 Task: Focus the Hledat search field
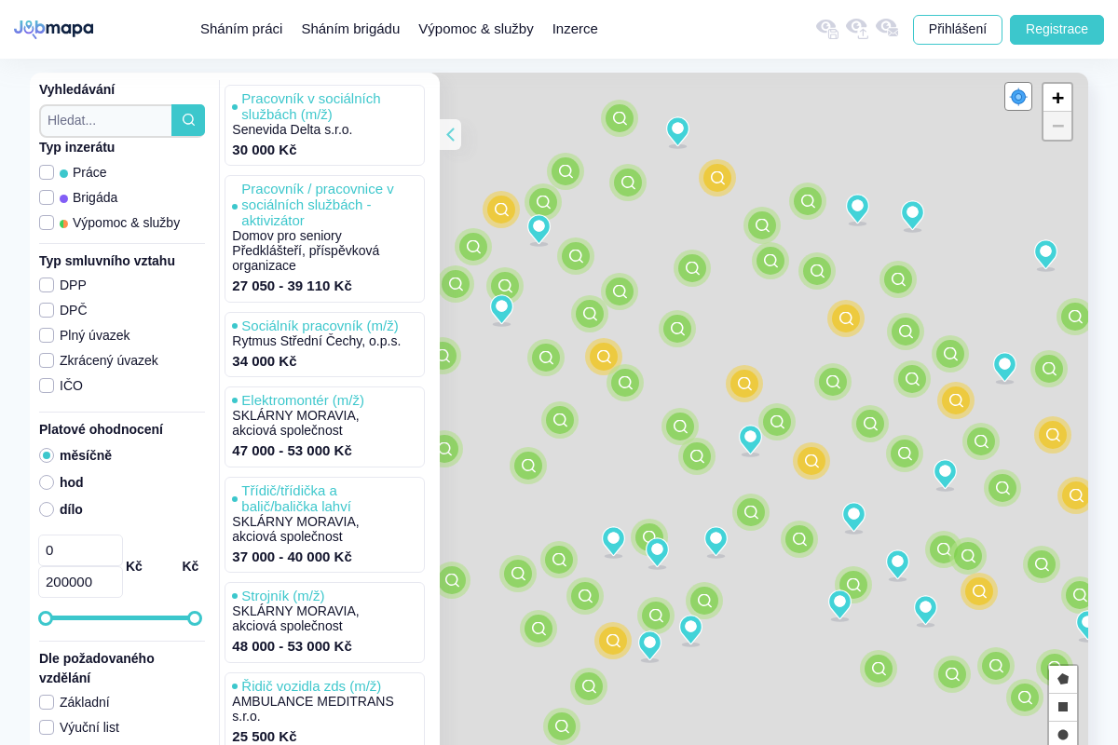pos(106,120)
